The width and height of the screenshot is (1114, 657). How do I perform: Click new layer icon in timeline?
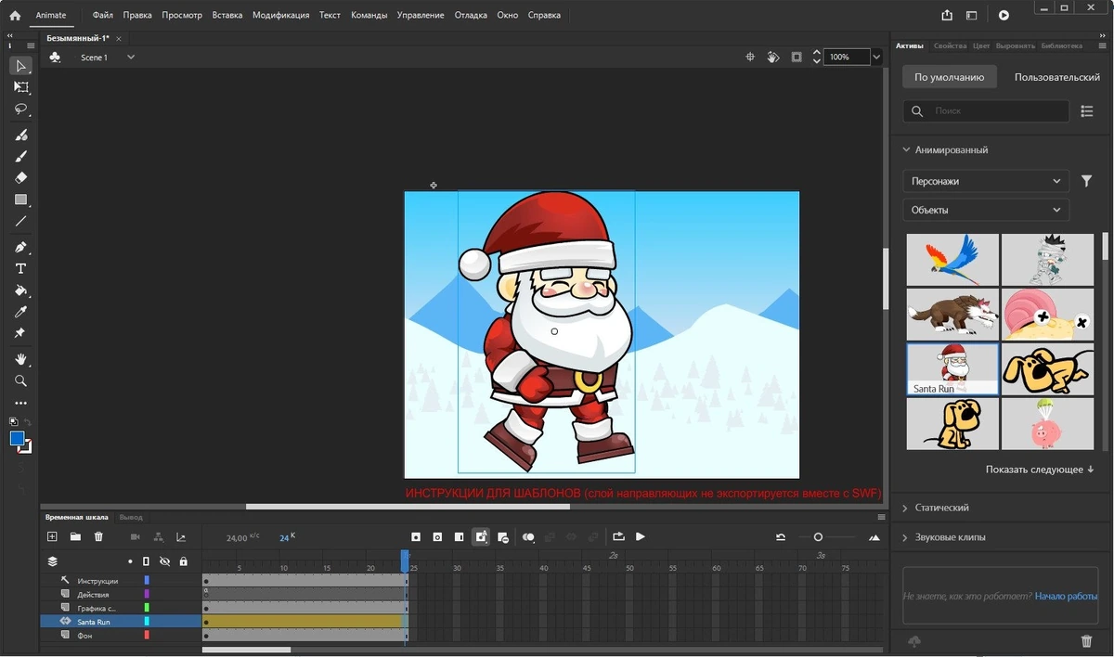click(52, 536)
